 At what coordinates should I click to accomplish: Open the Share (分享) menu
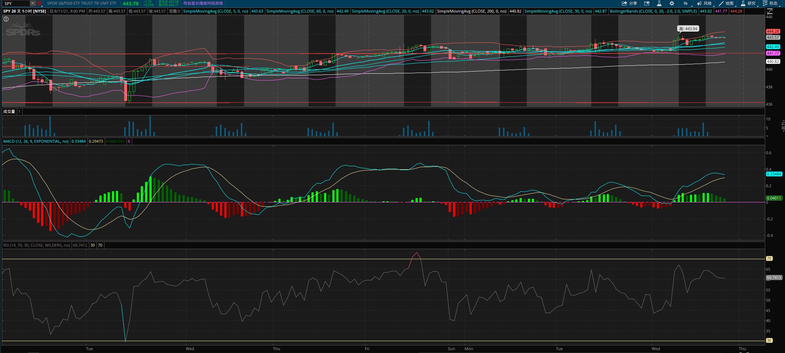coord(629,3)
